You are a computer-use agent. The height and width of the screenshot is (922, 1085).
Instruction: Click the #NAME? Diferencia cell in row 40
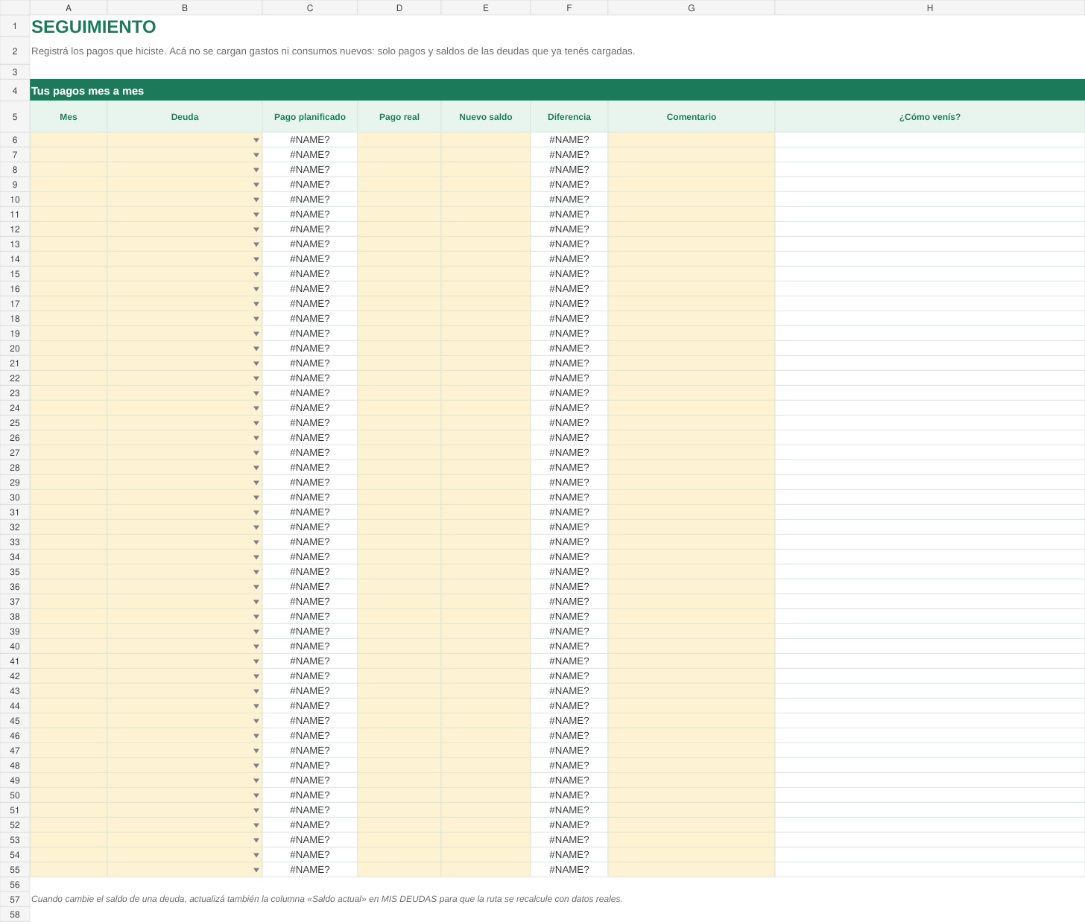(x=569, y=646)
